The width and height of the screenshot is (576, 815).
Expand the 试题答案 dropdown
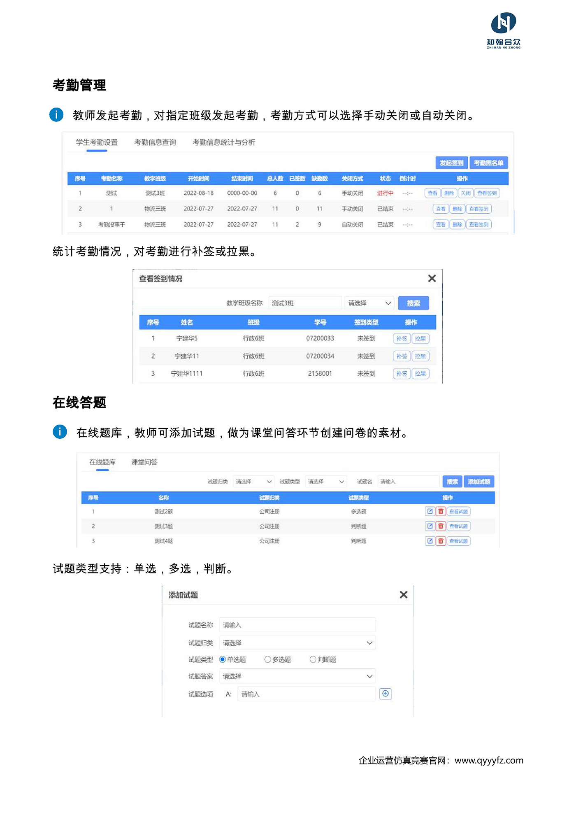(297, 676)
